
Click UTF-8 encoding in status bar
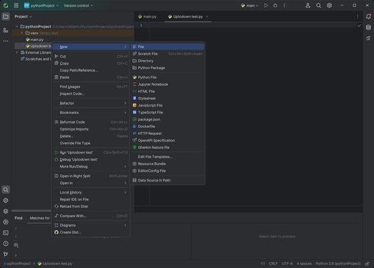pyautogui.click(x=287, y=263)
